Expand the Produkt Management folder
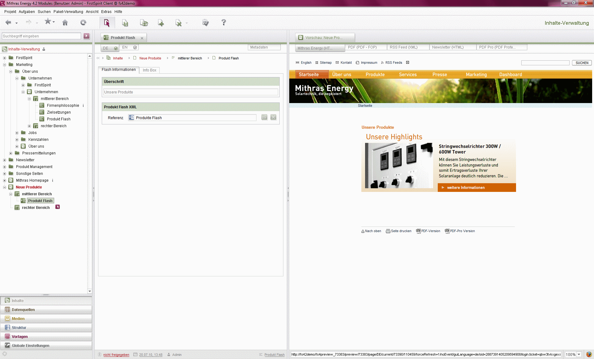 (5, 167)
